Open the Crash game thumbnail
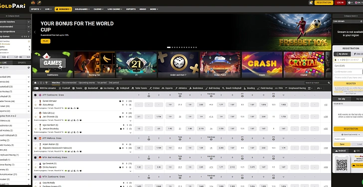Viewport: 363px width, 187px height. pyautogui.click(x=262, y=65)
